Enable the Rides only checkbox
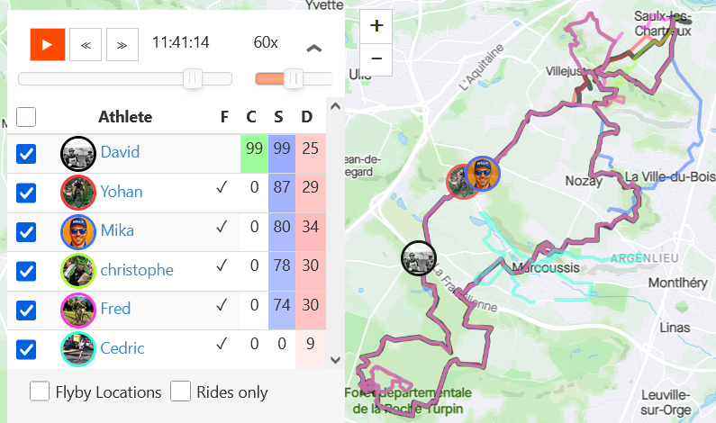 point(181,391)
